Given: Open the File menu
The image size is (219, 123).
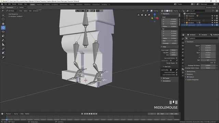Looking at the screenshot, I should (5, 4).
